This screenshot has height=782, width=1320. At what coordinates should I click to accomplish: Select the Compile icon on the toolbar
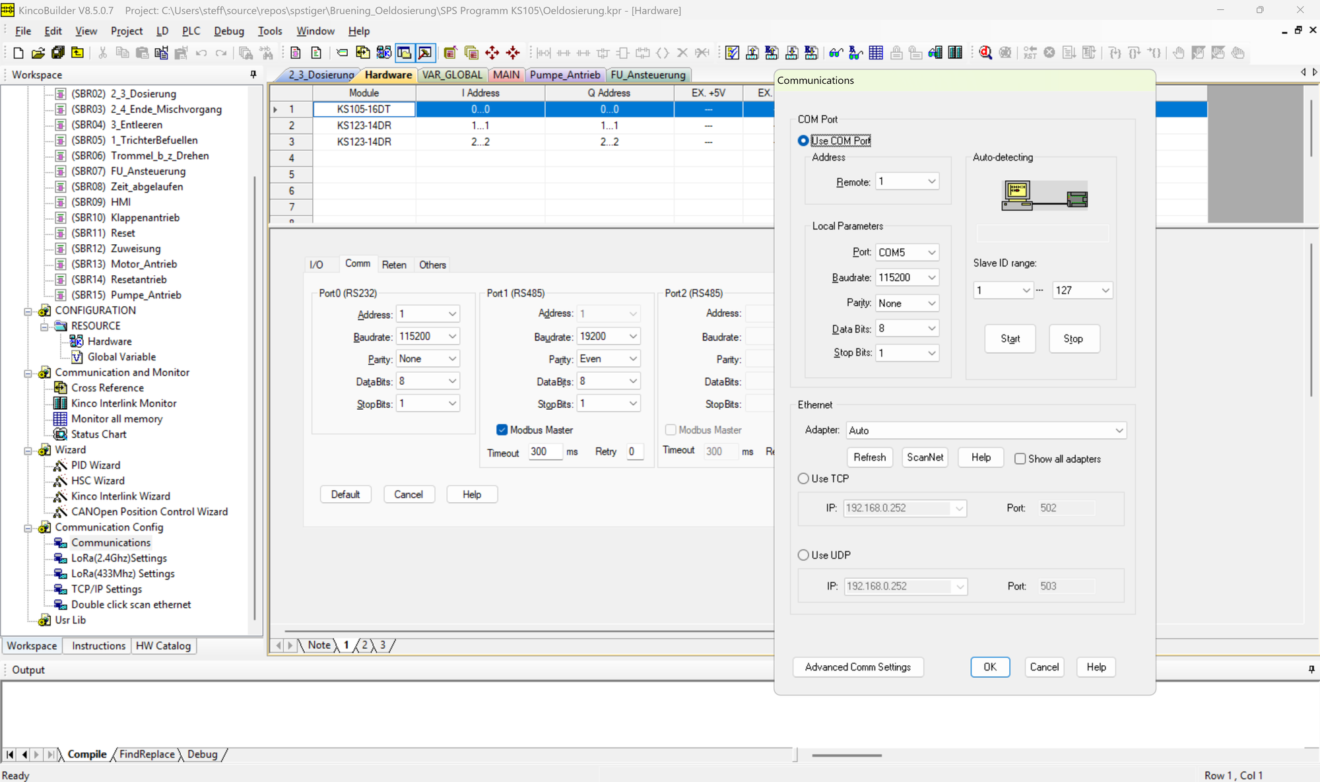point(732,53)
